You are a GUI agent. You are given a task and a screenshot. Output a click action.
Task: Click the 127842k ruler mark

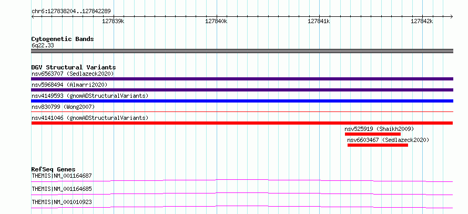(422, 21)
